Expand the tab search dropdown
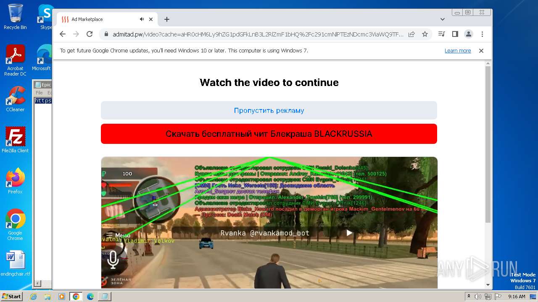Image resolution: width=538 pixels, height=302 pixels. tap(443, 19)
